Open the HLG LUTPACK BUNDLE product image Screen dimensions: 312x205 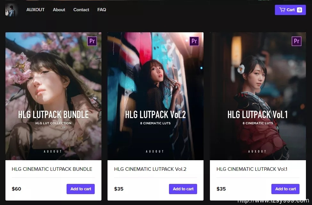53,96
